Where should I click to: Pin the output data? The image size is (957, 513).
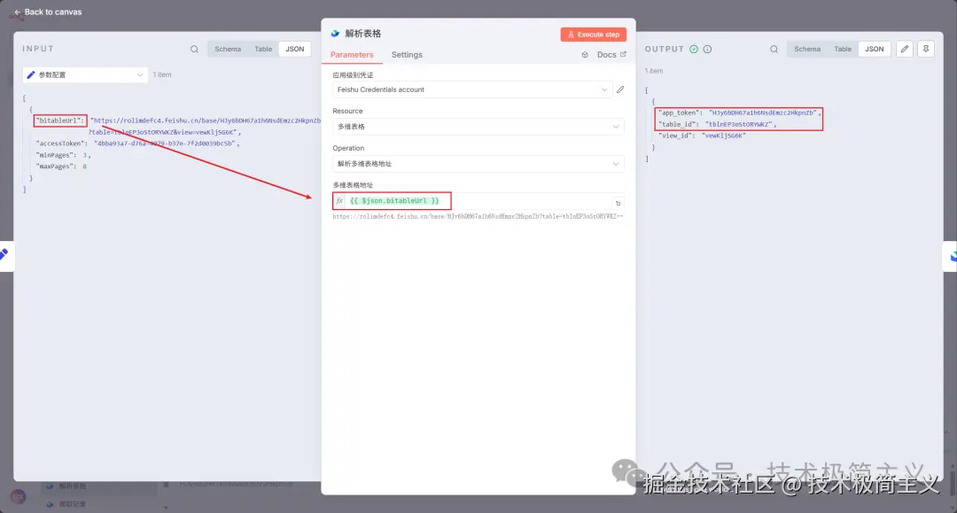(x=926, y=49)
